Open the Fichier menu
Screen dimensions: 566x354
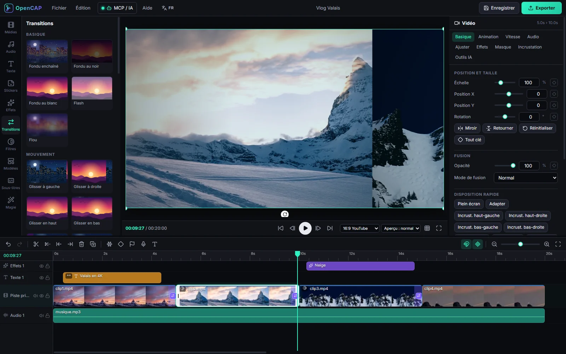point(59,8)
